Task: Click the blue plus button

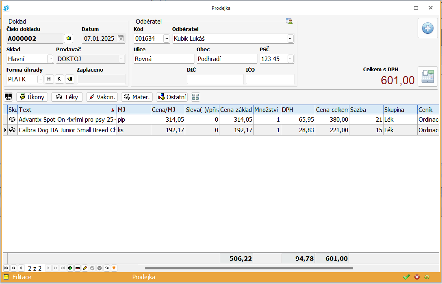Action: click(428, 28)
